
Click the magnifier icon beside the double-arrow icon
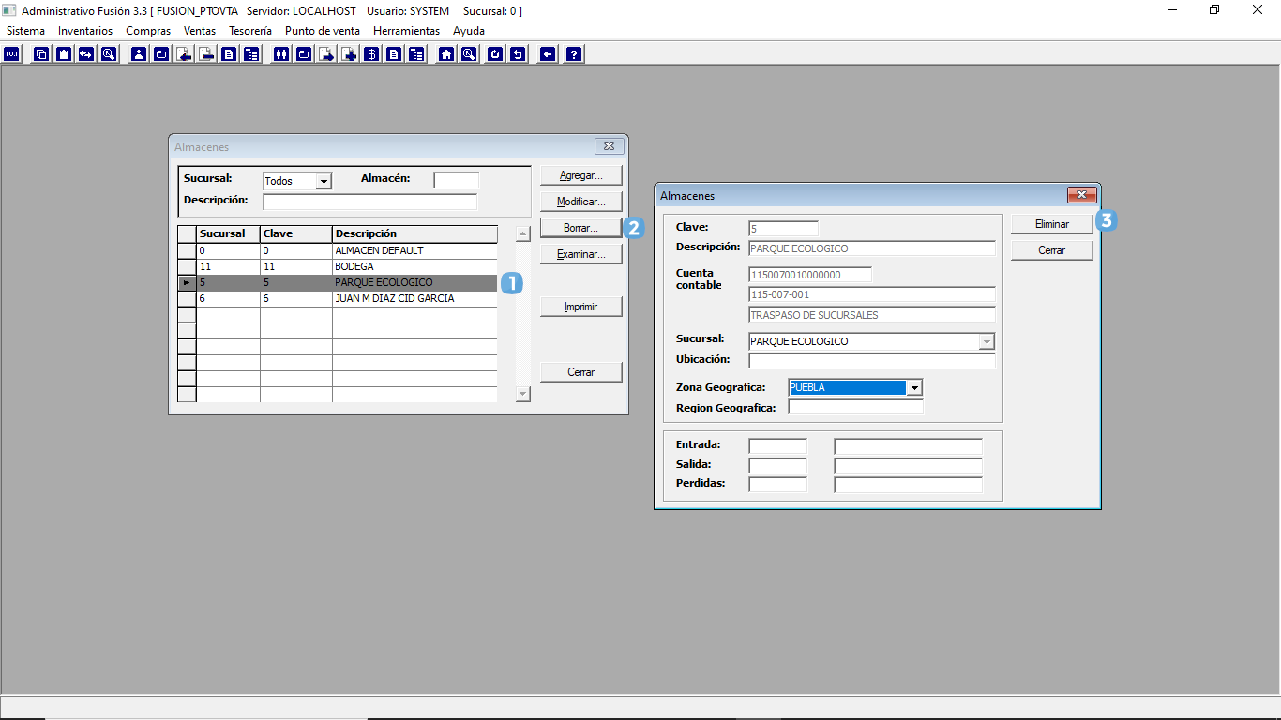tap(108, 54)
